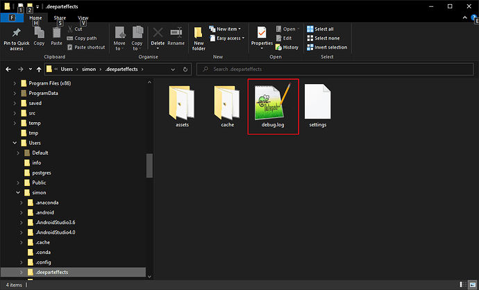Click the search .deeparteffects input box
The height and width of the screenshot is (290, 479).
[333, 69]
